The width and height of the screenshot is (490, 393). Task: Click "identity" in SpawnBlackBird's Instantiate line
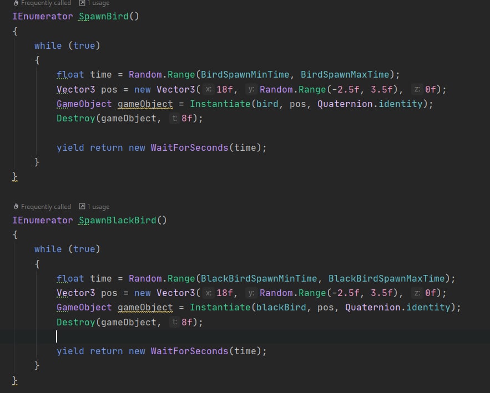point(428,308)
